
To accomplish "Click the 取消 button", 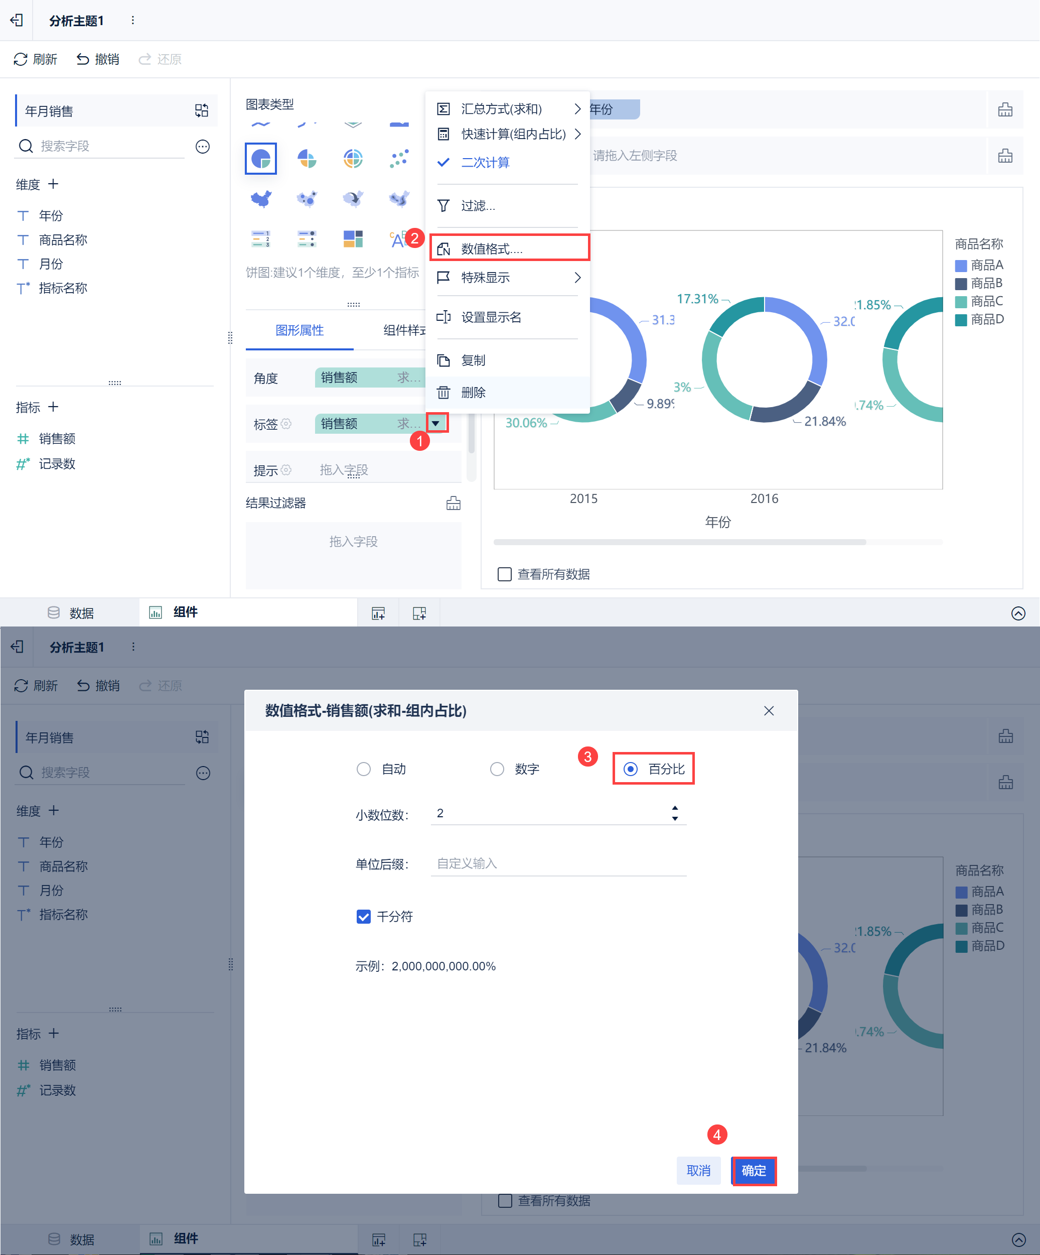I will click(x=698, y=1171).
